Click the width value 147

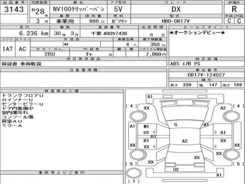[x=213, y=85]
